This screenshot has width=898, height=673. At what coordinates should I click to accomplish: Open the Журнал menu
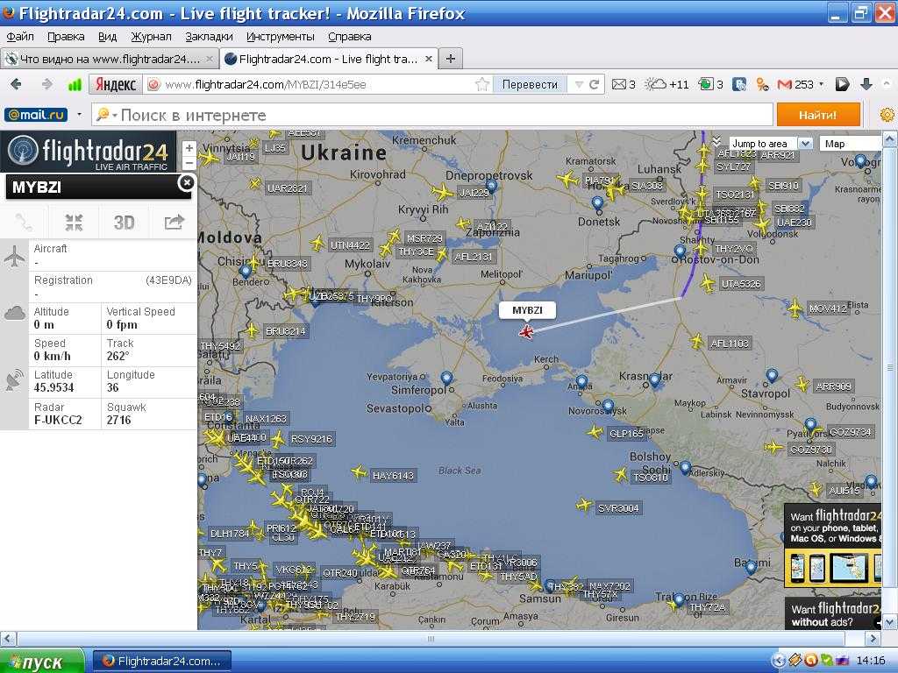(x=151, y=37)
